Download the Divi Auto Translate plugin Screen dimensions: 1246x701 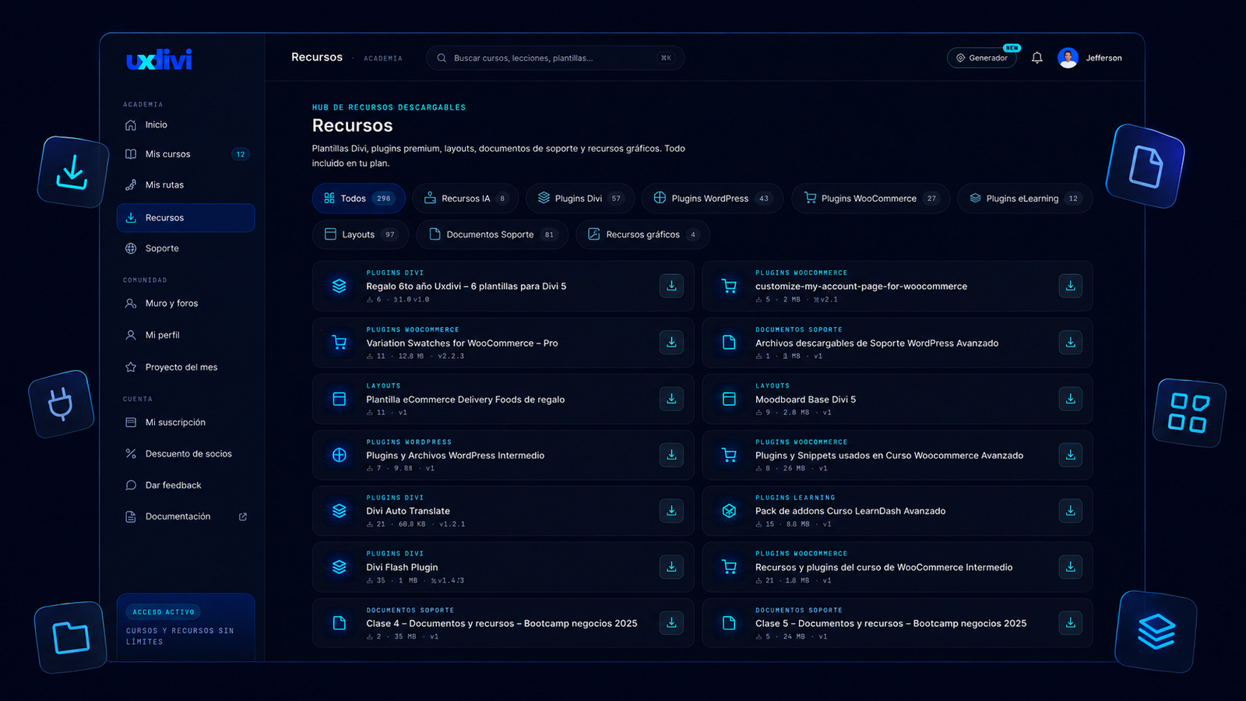coord(671,511)
